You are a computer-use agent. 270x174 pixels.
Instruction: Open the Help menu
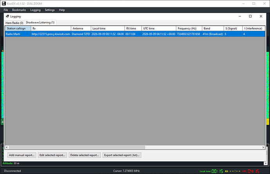tap(62, 10)
